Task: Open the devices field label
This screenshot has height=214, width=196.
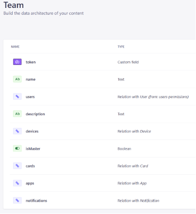Action: (32, 131)
